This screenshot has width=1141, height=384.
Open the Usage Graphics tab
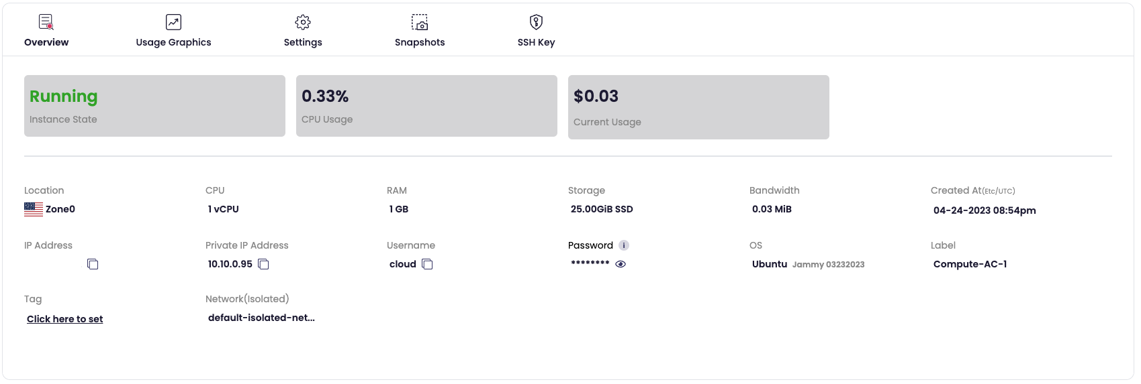click(x=173, y=42)
